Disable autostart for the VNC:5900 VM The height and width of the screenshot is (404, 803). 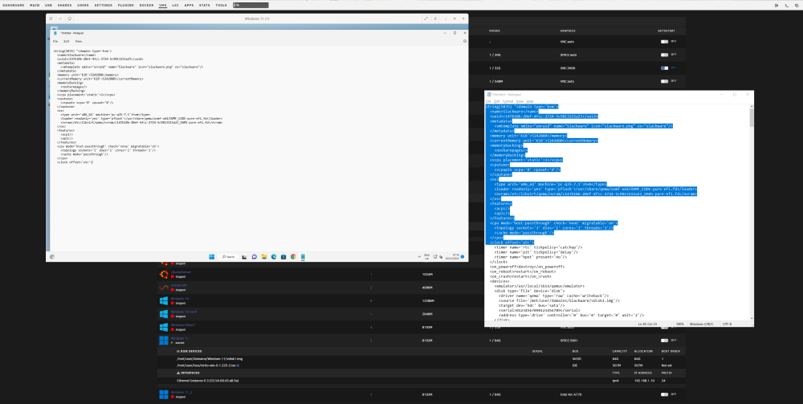point(664,68)
